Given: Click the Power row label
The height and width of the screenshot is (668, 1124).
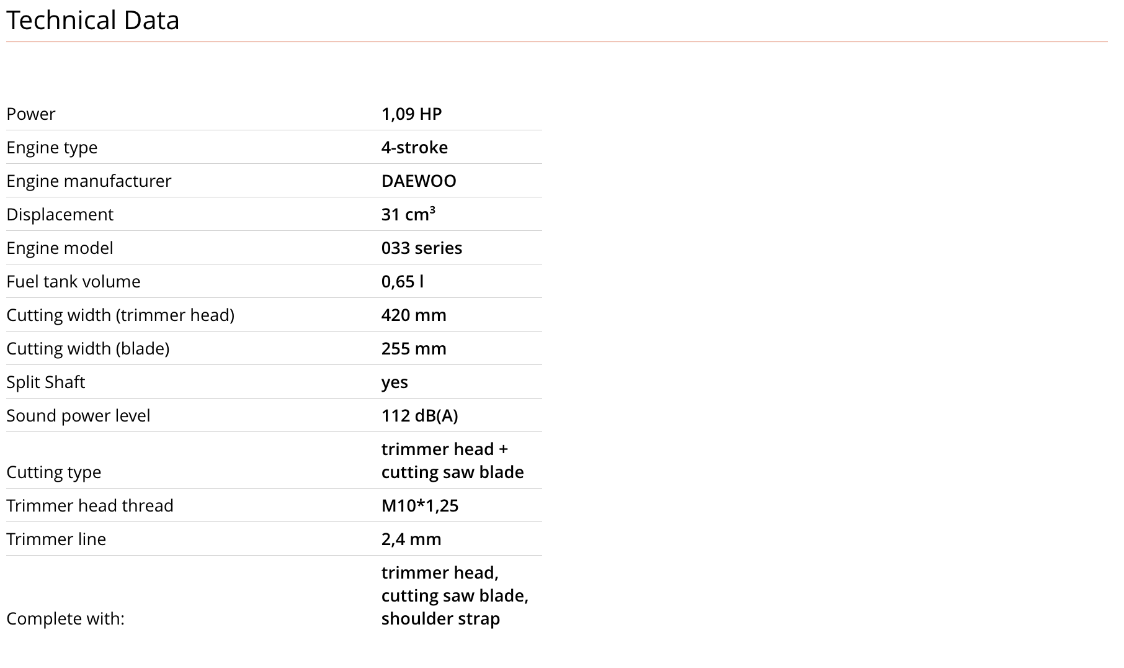Looking at the screenshot, I should tap(31, 114).
